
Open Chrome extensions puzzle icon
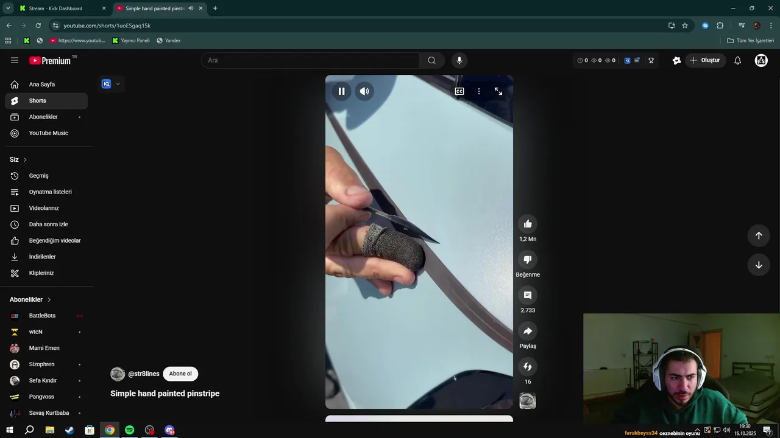(x=720, y=26)
